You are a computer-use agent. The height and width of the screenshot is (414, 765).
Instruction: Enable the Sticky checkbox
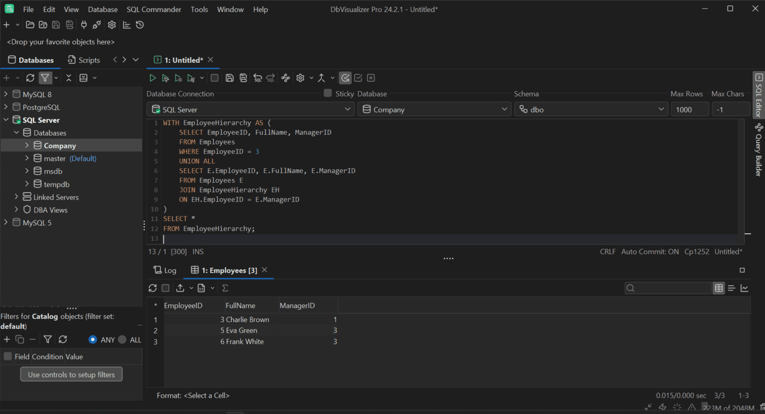328,93
